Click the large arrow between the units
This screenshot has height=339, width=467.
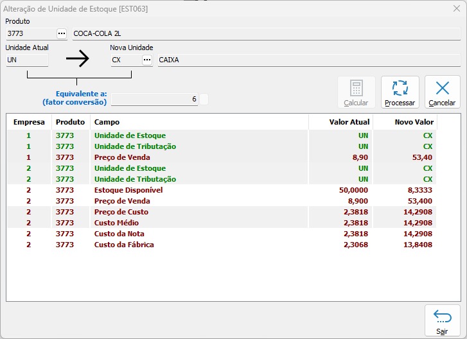(77, 60)
